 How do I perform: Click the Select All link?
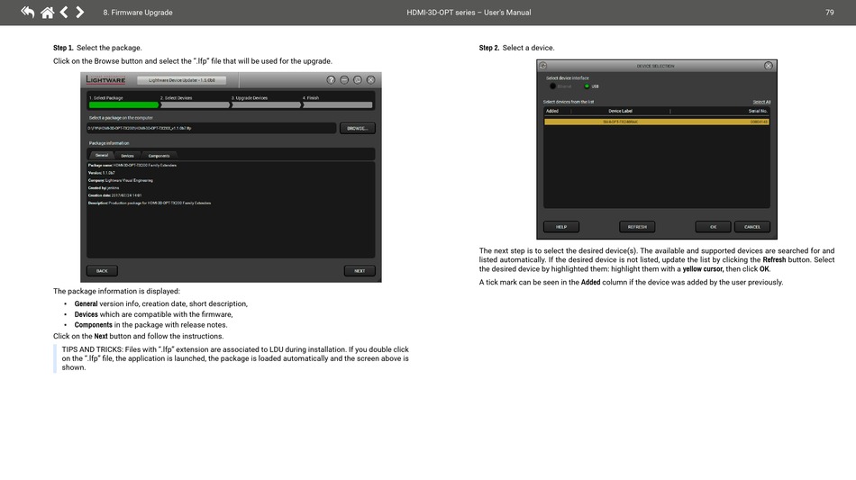click(761, 102)
